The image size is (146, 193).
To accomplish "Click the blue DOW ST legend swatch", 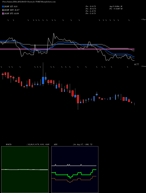I will click(3, 6).
